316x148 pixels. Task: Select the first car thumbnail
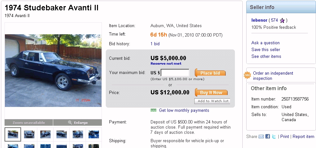click(13, 134)
